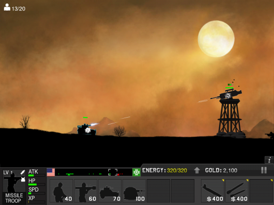Click the green enemy base emblem icon
This screenshot has height=205, width=274.
[137, 172]
